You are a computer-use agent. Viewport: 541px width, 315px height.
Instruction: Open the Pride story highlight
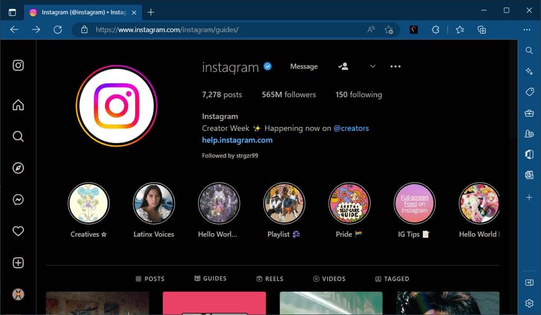pos(349,203)
